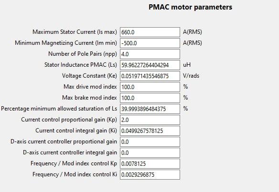This screenshot has height=192, width=279.
Task: Click the uH unit beside Stator Inductance
Action: 187,65
